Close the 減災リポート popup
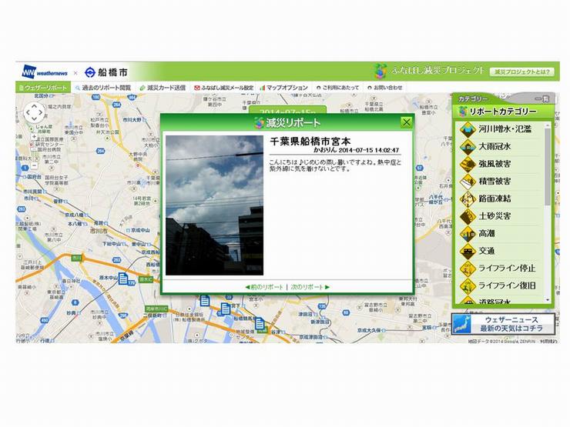 (407, 122)
